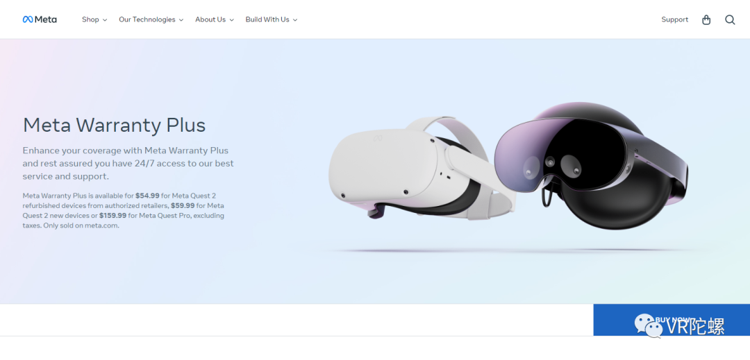Open the shopping bag icon
The height and width of the screenshot is (360, 750).
click(x=706, y=19)
